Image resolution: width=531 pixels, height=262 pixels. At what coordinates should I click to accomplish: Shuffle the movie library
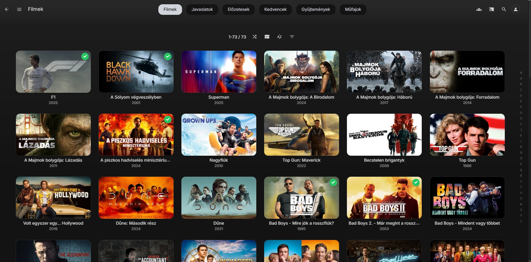pyautogui.click(x=255, y=37)
